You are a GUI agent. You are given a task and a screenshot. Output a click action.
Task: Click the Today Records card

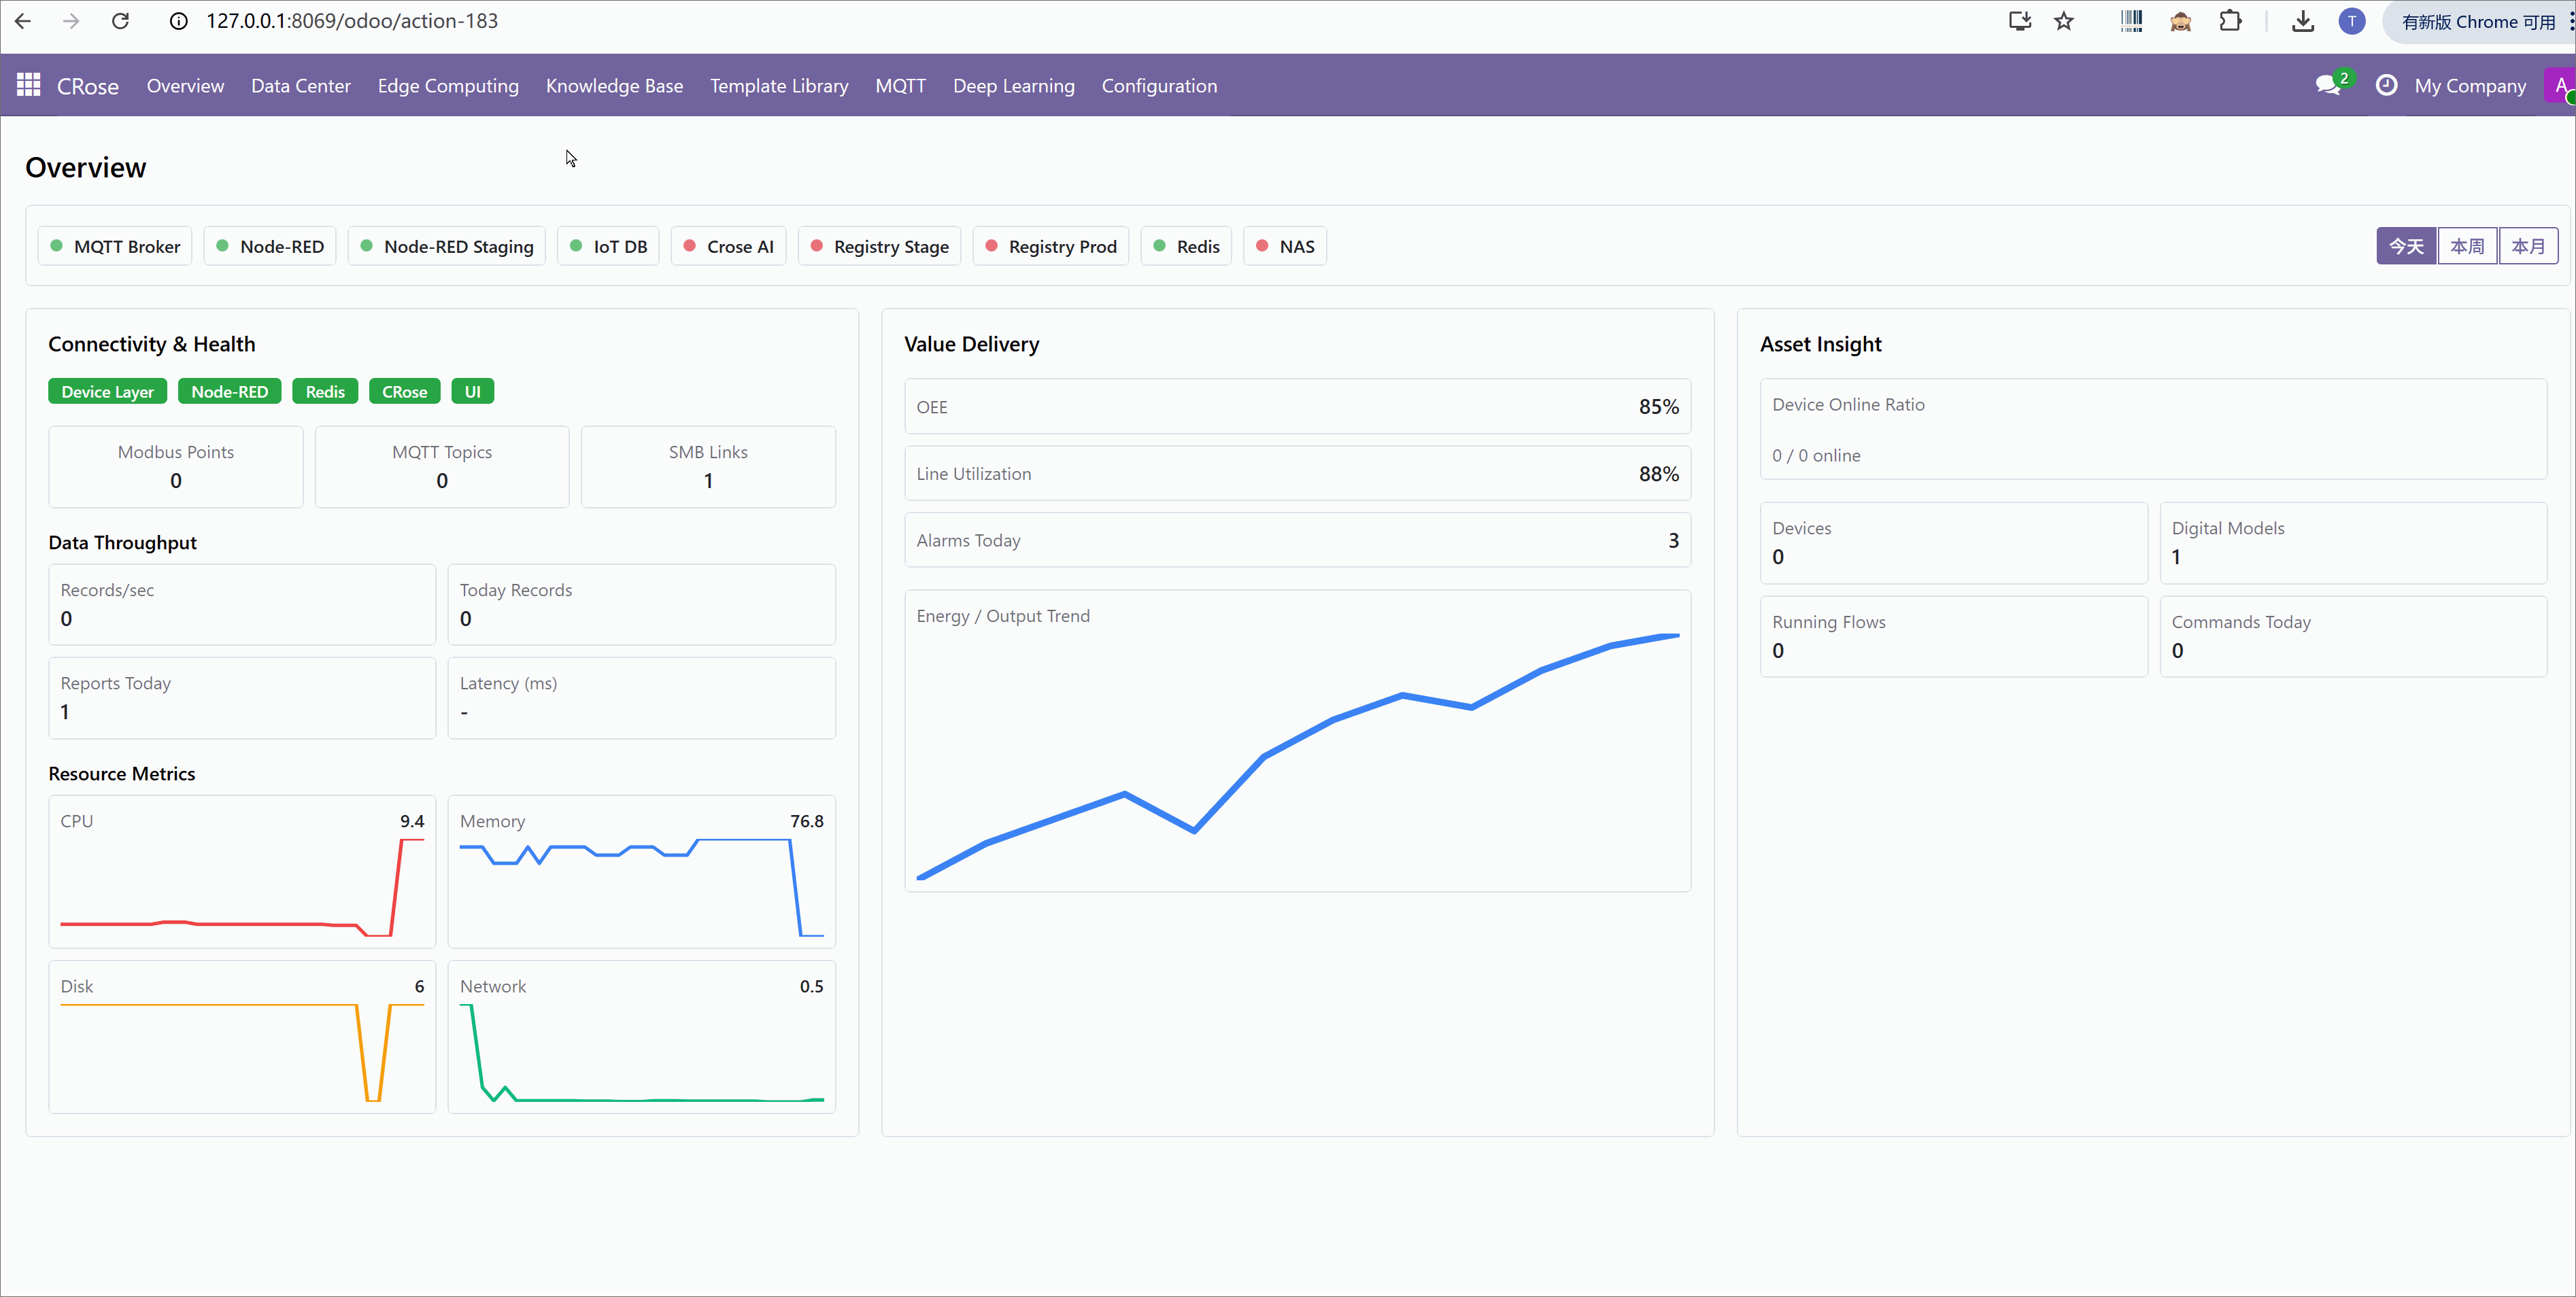[x=641, y=604]
